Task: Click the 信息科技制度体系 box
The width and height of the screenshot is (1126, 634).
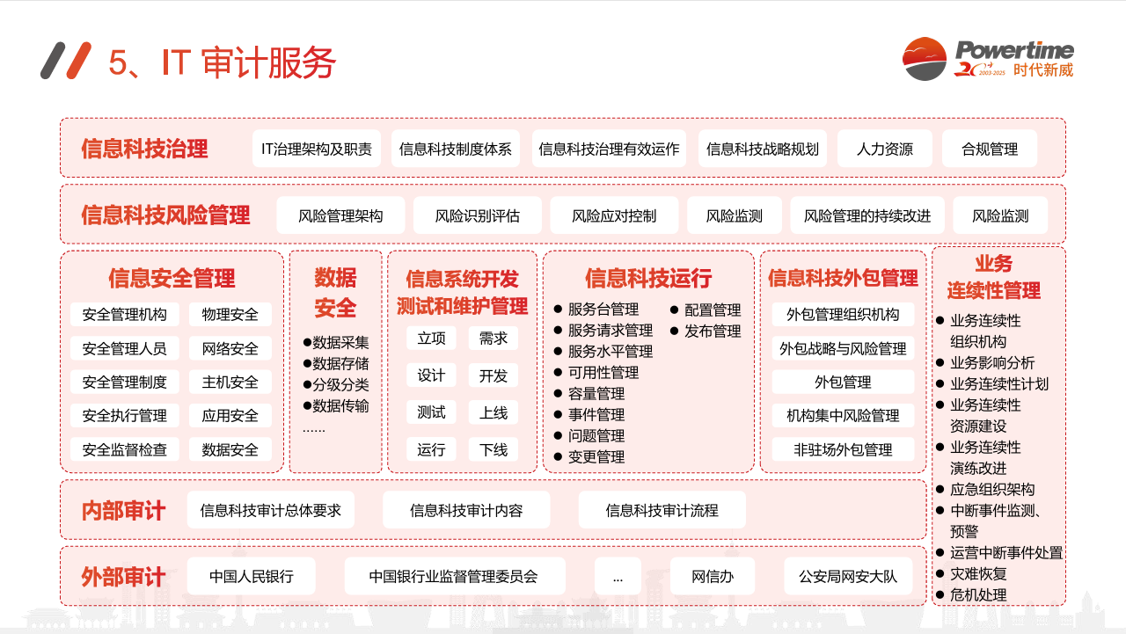Action: pyautogui.click(x=455, y=149)
